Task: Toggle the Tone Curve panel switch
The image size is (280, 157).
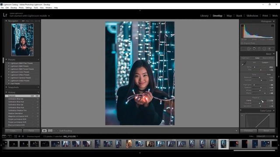Action: [x=241, y=110]
